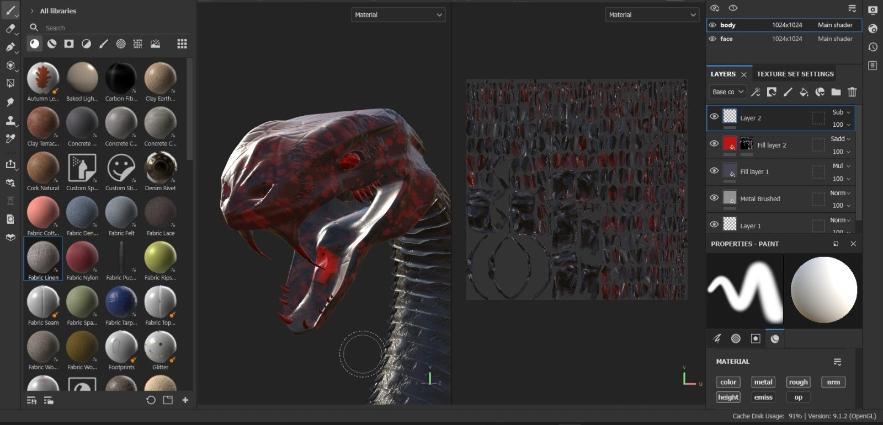
Task: Open Alpha settings tab in Properties
Action: pyautogui.click(x=736, y=338)
